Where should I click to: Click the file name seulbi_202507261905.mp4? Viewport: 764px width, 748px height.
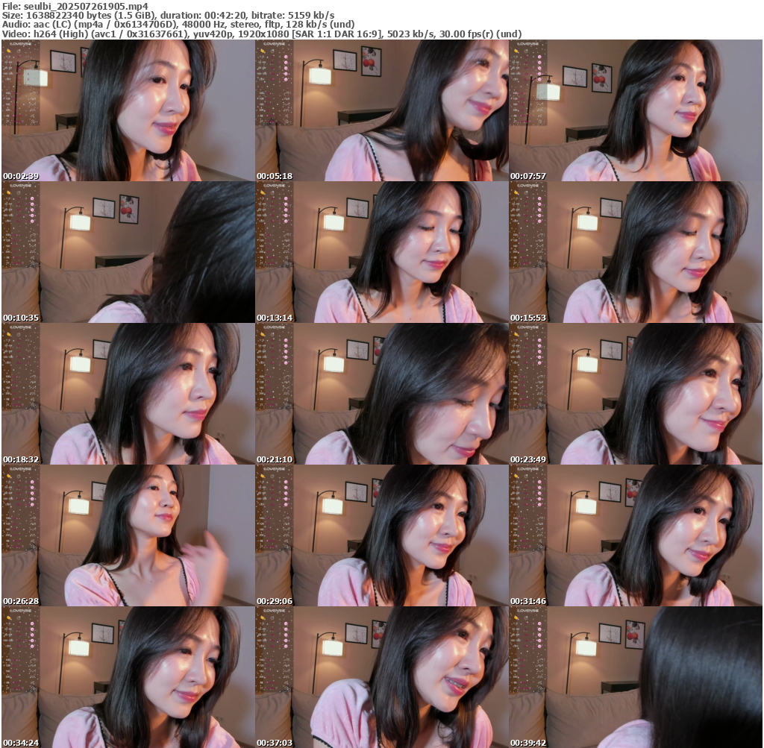click(x=86, y=5)
